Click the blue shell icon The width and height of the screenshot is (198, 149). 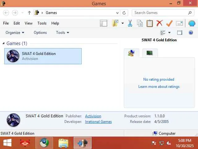coord(192,23)
